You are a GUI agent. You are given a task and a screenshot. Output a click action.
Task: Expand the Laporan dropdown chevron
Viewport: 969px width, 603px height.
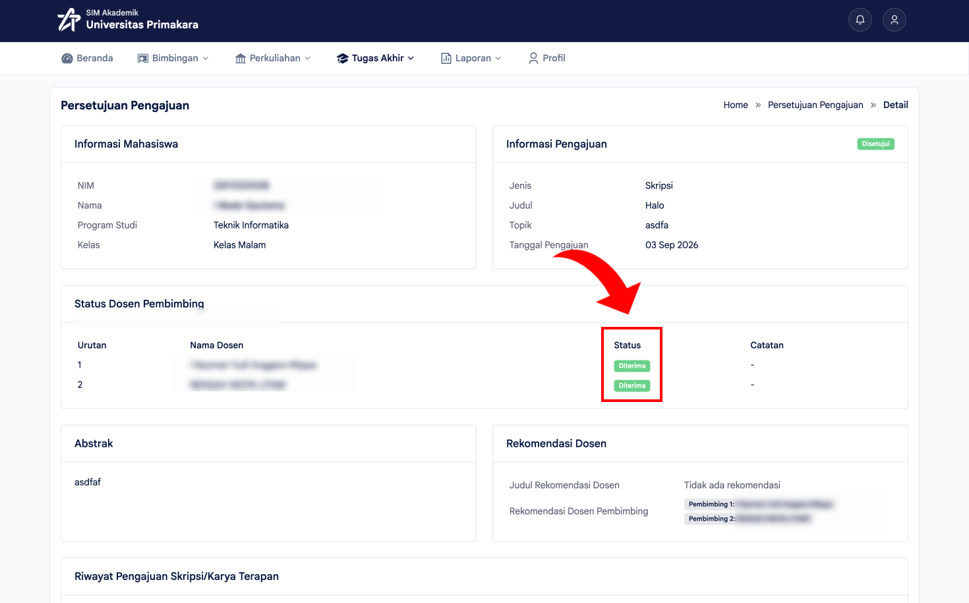click(x=498, y=58)
